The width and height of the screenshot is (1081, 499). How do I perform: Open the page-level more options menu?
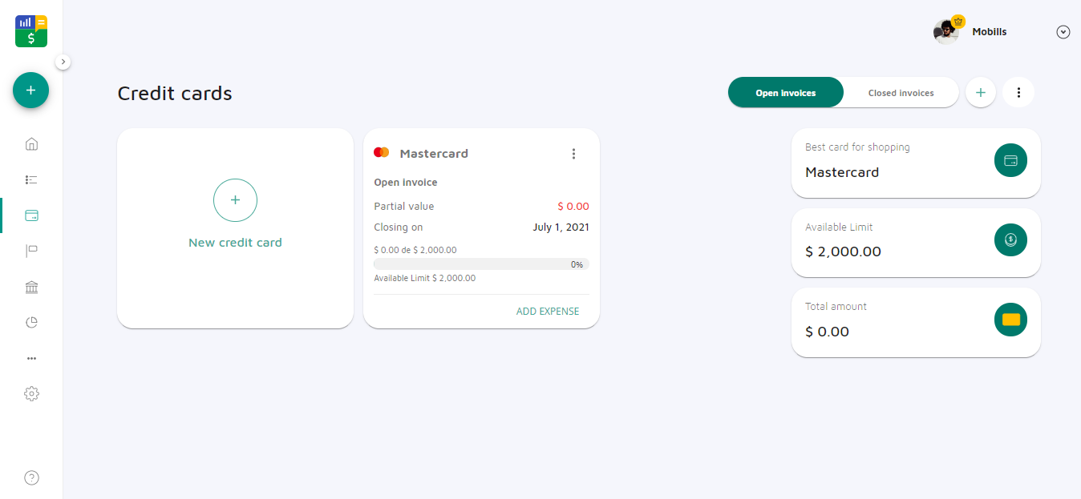[1018, 93]
